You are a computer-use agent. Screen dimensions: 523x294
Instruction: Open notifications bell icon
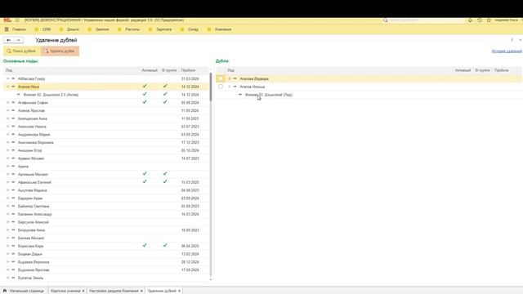tap(470, 20)
